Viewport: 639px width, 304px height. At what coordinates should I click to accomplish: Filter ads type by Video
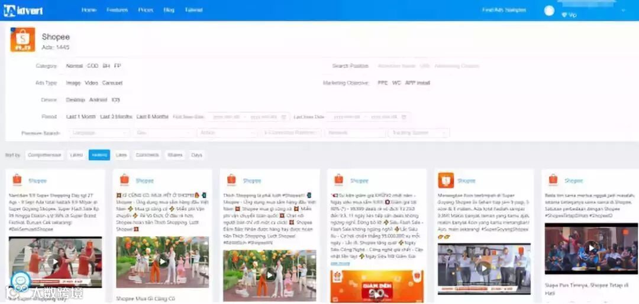[x=91, y=83]
